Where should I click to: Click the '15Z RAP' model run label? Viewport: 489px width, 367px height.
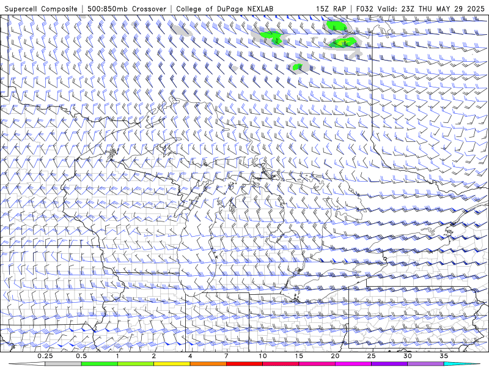[331, 9]
